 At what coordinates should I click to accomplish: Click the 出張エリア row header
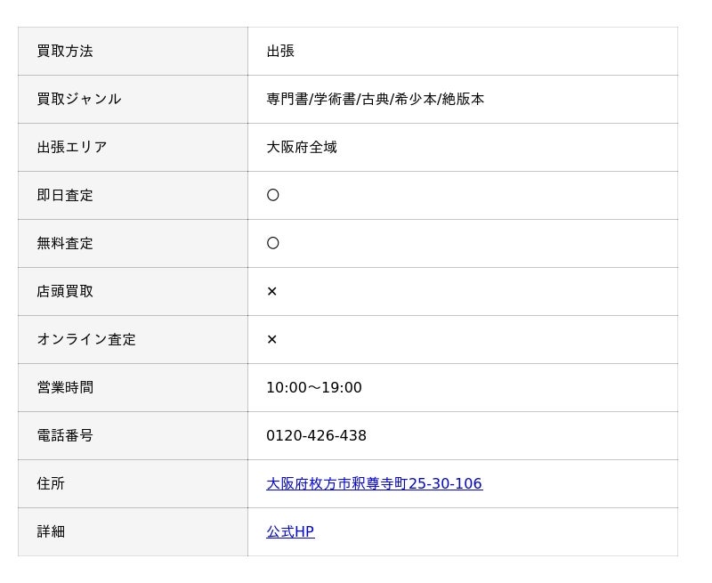tap(71, 147)
